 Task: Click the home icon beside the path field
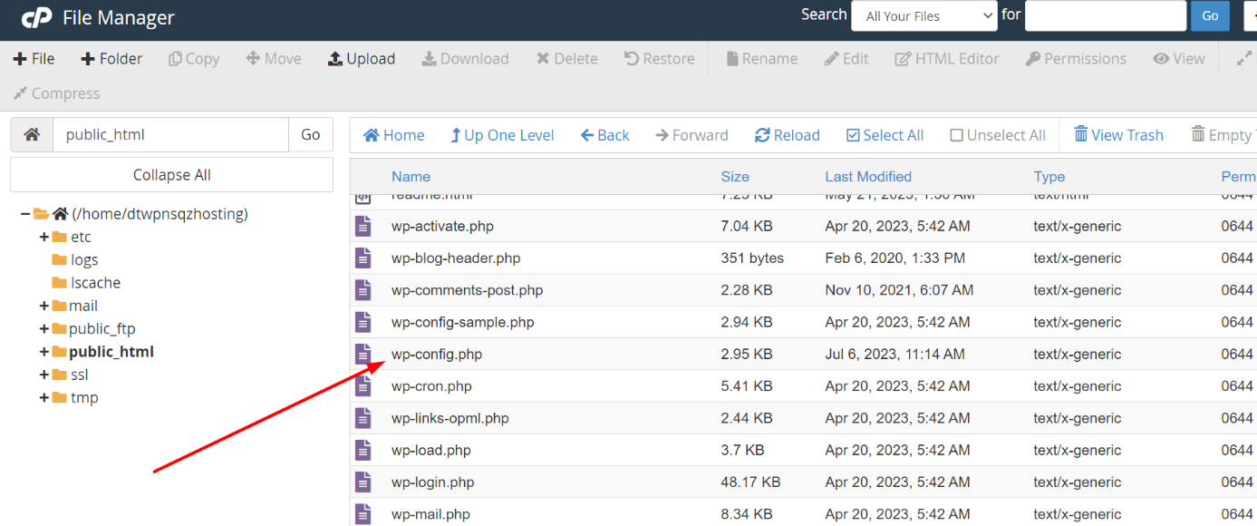[31, 133]
